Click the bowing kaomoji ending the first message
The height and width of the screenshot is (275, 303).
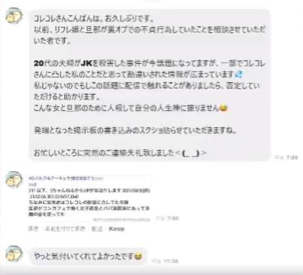tap(191, 153)
